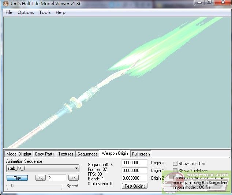The height and width of the screenshot is (195, 232).
Task: Click the animation Speed slider
Action: (12, 186)
